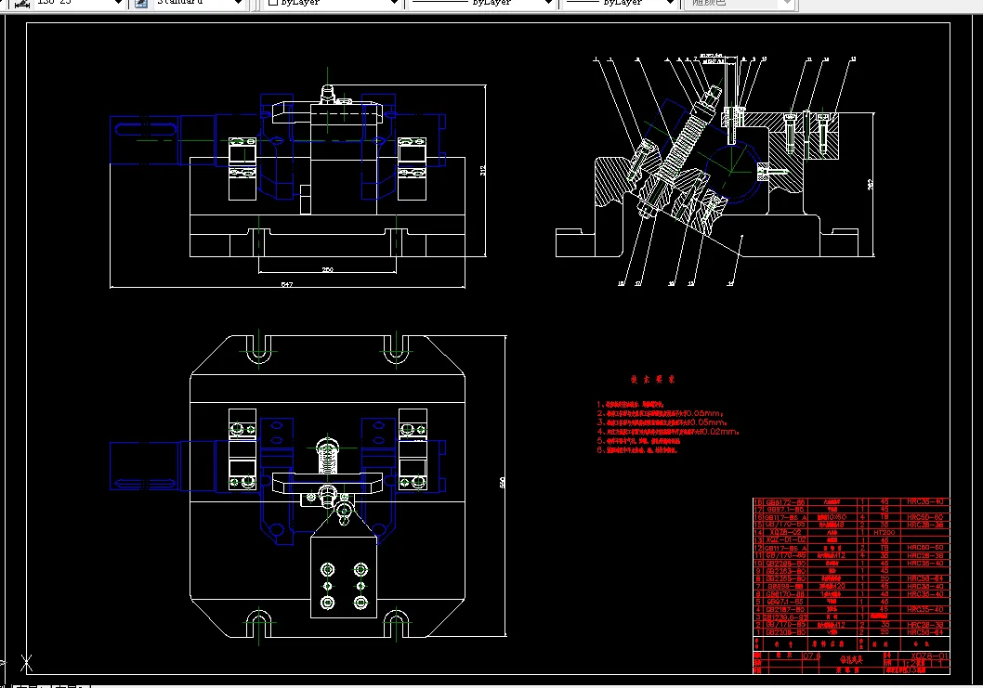Open the ByLayer lineweight dropdown arrow
The image size is (983, 688).
coord(670,3)
